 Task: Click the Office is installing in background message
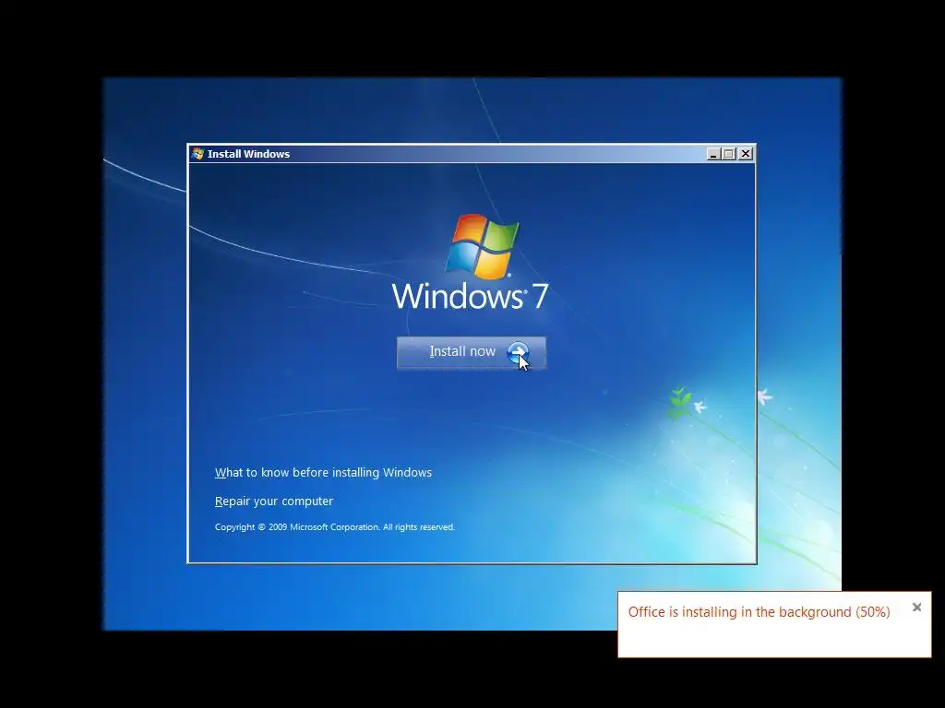click(759, 612)
